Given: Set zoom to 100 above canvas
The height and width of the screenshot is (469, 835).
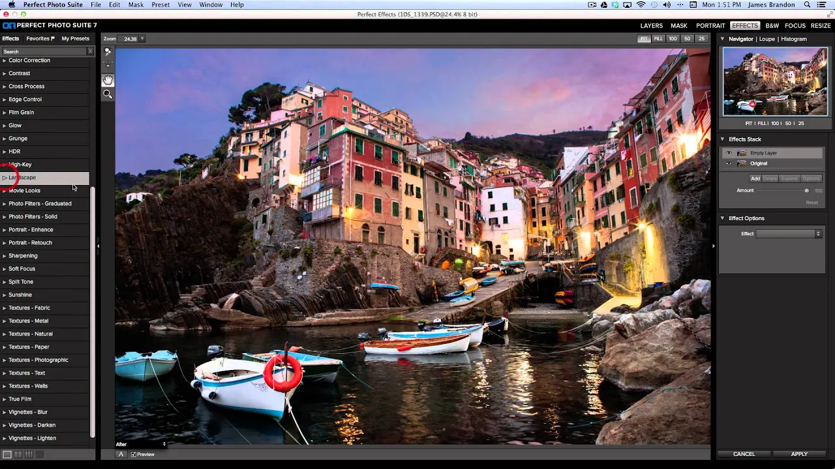Looking at the screenshot, I should tap(673, 39).
